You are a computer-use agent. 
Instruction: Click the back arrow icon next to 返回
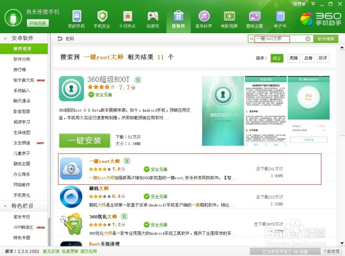[60, 39]
